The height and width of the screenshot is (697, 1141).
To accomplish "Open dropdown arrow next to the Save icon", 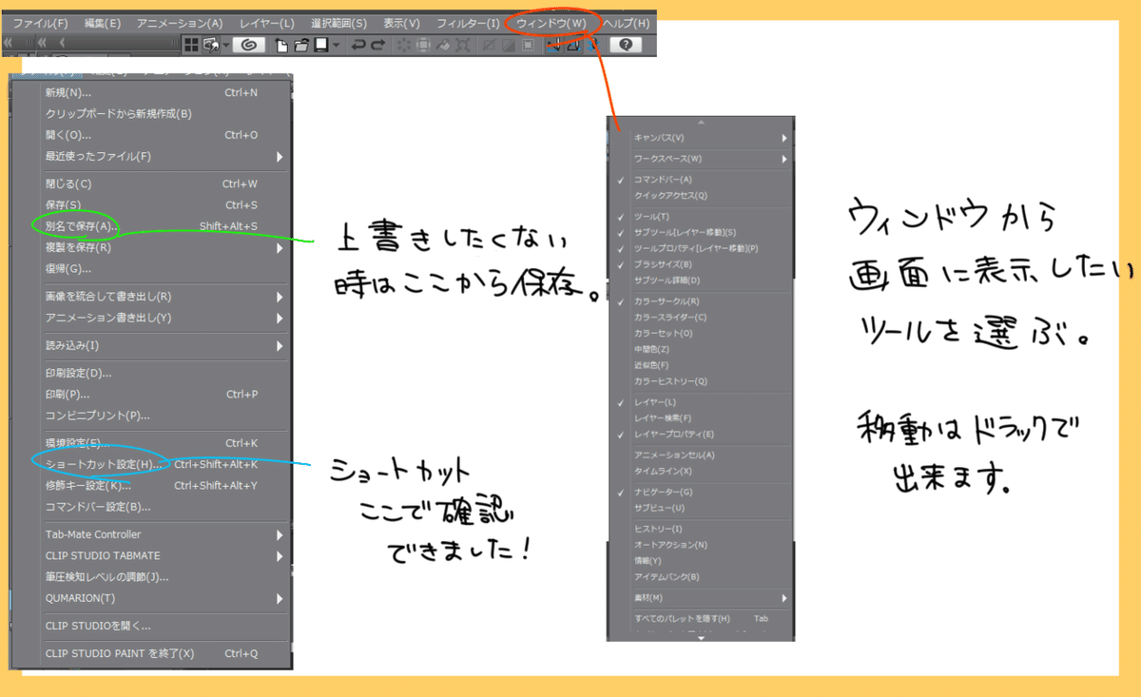I will (x=336, y=45).
